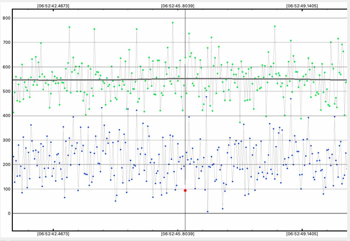Click the top axis timestamp 06:52:42.4673
This screenshot has width=350, height=241.
pyautogui.click(x=53, y=6)
